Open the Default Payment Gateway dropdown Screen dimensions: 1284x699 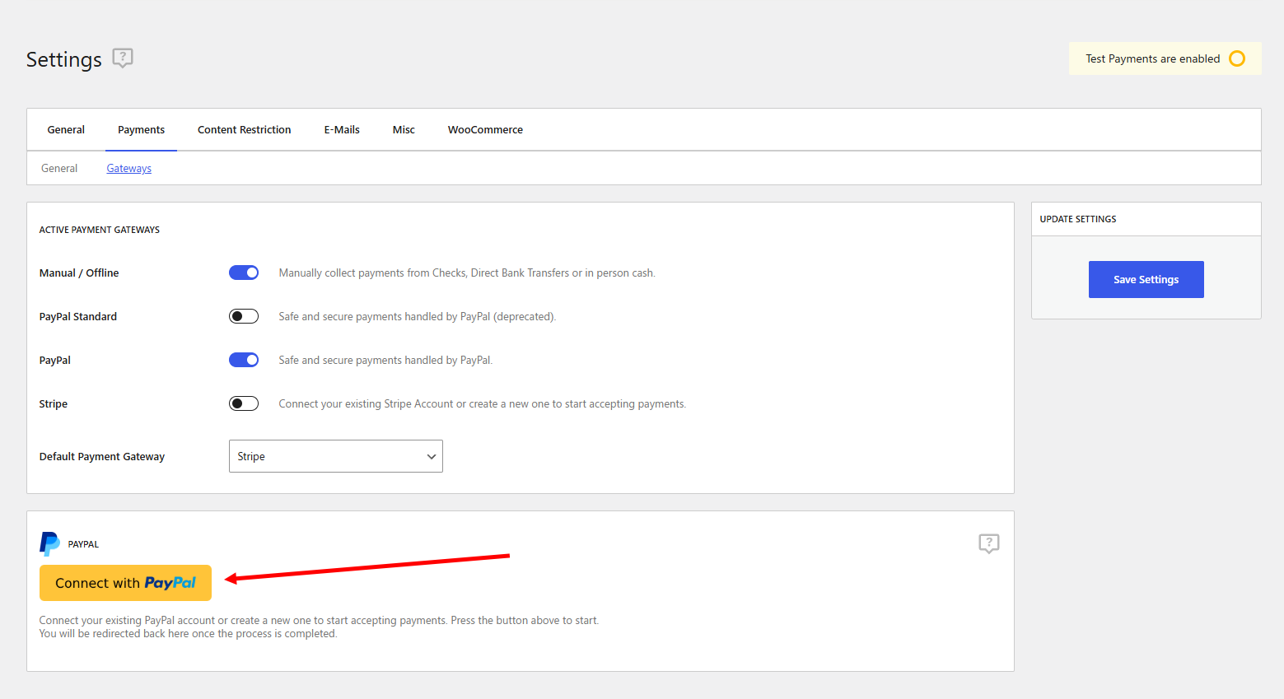pos(335,455)
